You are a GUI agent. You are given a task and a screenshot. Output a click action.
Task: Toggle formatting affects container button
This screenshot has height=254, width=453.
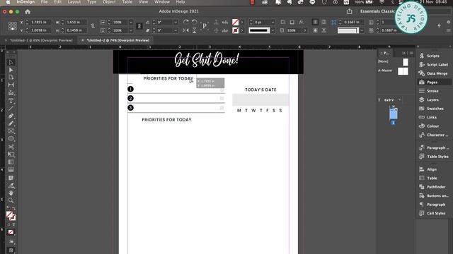pos(8,224)
